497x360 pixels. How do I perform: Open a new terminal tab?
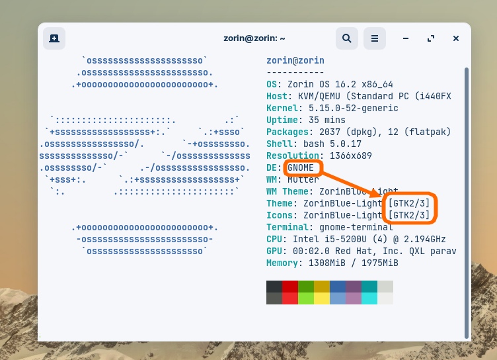point(54,38)
